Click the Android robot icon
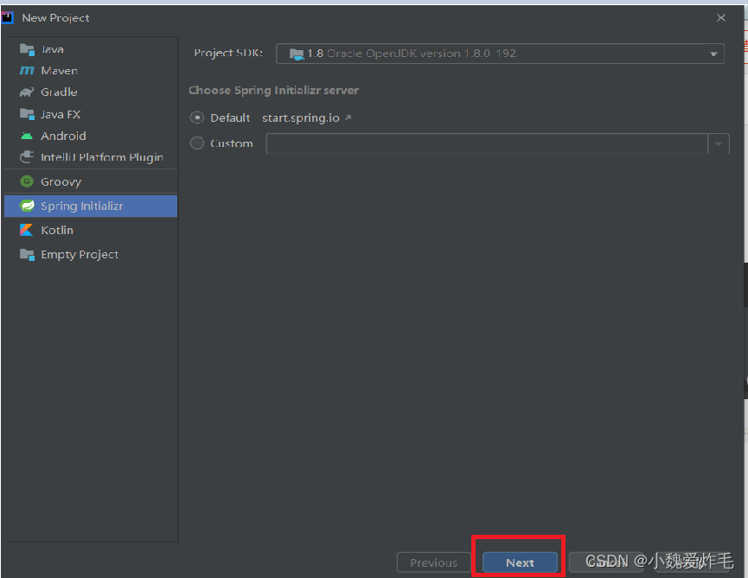748x578 pixels. tap(27, 136)
